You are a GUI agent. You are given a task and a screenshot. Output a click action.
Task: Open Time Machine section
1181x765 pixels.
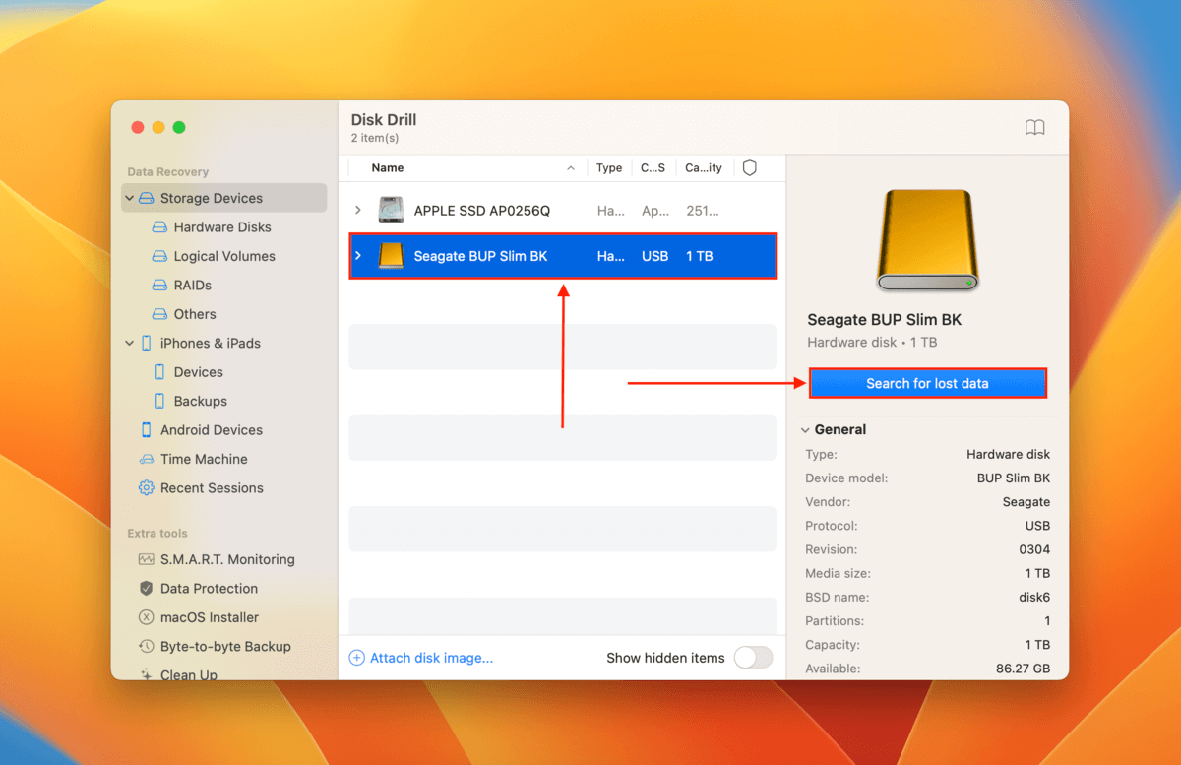204,459
